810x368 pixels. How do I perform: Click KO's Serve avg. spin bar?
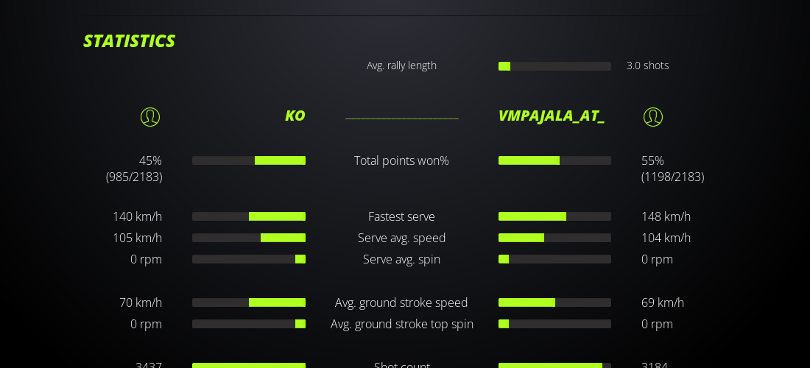(x=249, y=259)
